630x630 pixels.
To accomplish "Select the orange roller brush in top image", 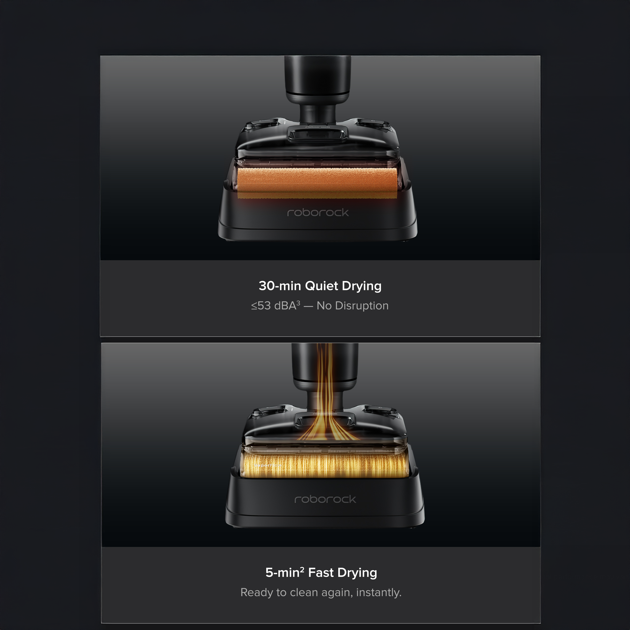I will click(x=317, y=183).
